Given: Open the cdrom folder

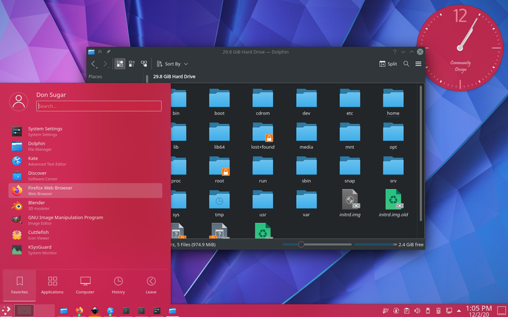Looking at the screenshot, I should tap(263, 101).
